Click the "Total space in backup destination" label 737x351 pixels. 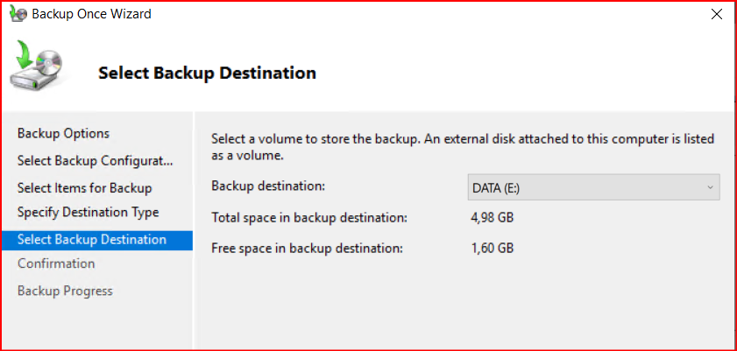pos(309,217)
